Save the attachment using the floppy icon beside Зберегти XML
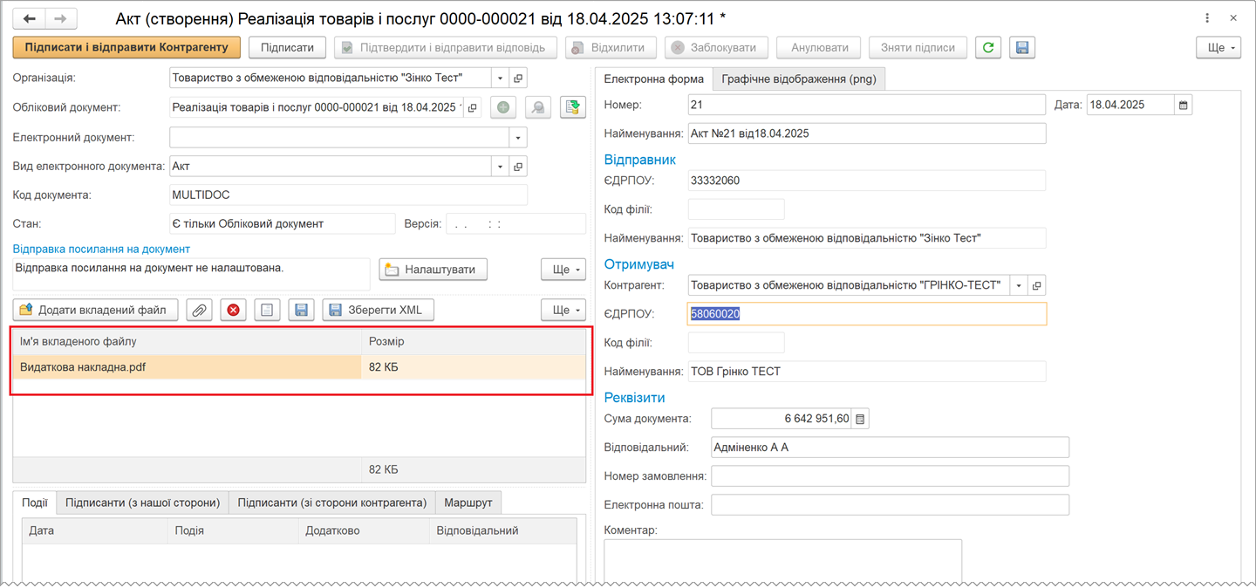The height and width of the screenshot is (588, 1256). (301, 310)
